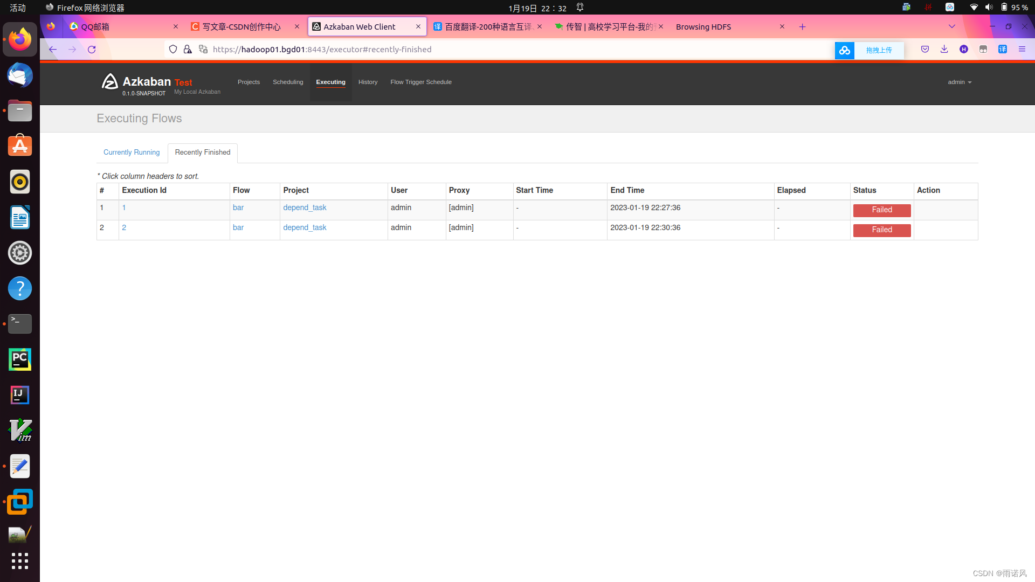This screenshot has width=1035, height=582.
Task: Open the Firefox hamburger application menu
Action: pyautogui.click(x=1022, y=50)
